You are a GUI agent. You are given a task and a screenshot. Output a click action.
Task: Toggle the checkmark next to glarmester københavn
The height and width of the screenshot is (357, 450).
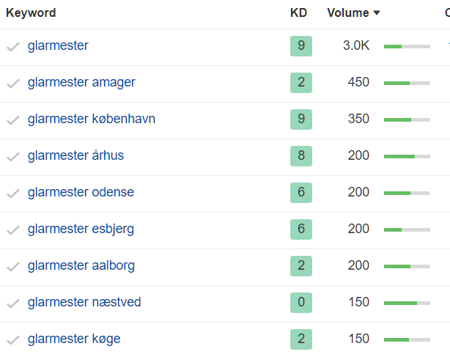coord(13,120)
